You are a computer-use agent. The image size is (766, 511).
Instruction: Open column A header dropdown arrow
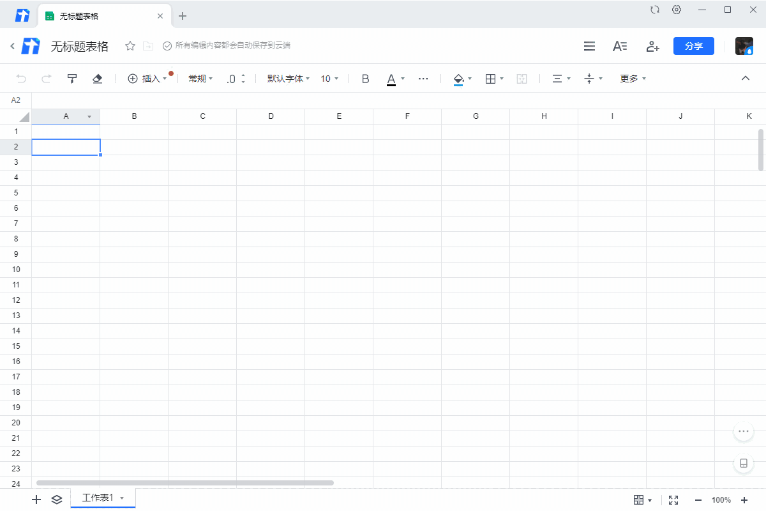point(89,117)
